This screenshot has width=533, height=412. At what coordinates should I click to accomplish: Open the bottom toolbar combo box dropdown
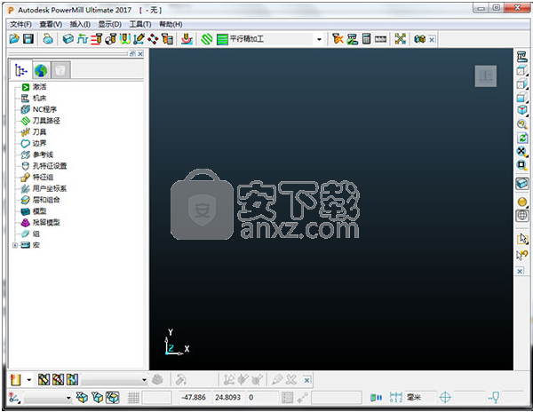(144, 380)
